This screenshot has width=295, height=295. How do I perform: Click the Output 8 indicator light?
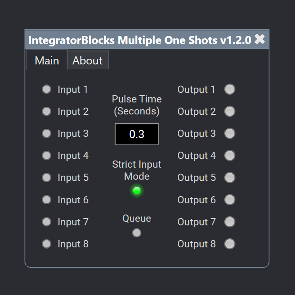pos(230,244)
